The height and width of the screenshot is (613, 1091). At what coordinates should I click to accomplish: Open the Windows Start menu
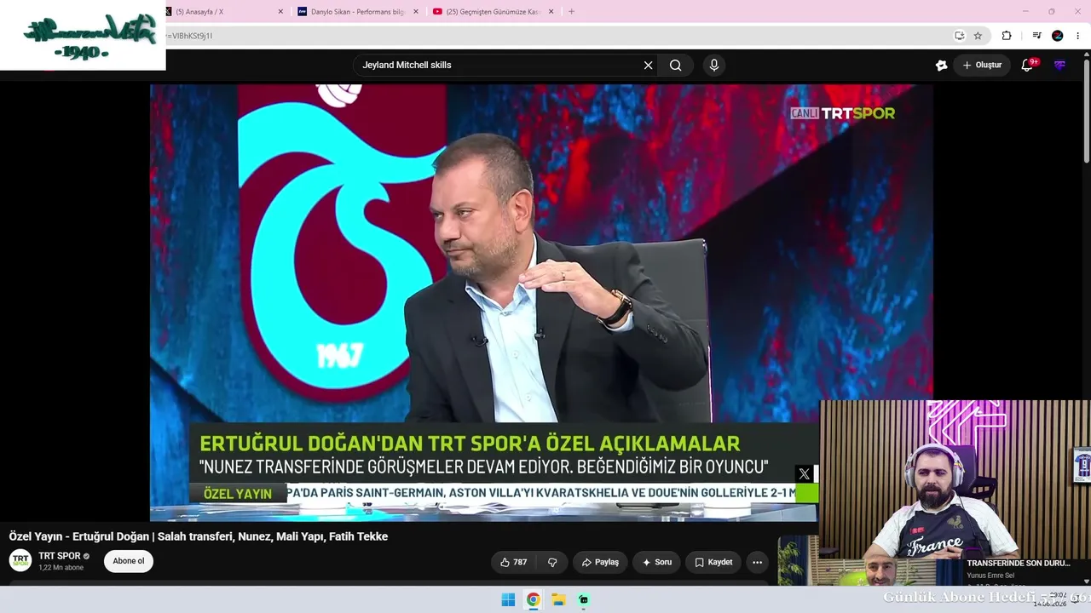pos(508,599)
